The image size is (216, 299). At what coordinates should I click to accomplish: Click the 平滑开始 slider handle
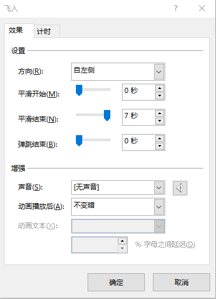[x=79, y=91]
